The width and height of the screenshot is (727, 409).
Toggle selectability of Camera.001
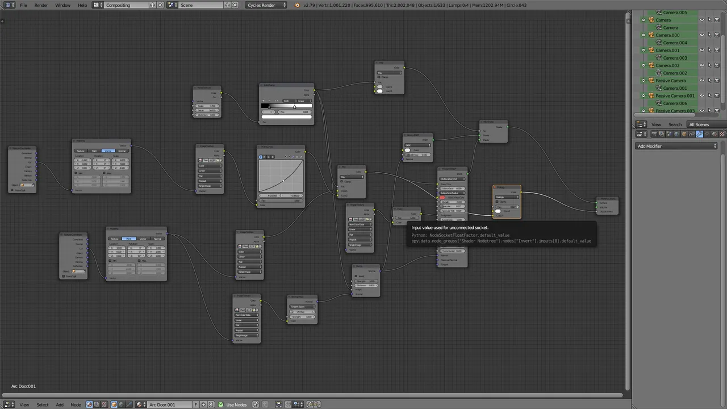pyautogui.click(x=709, y=50)
